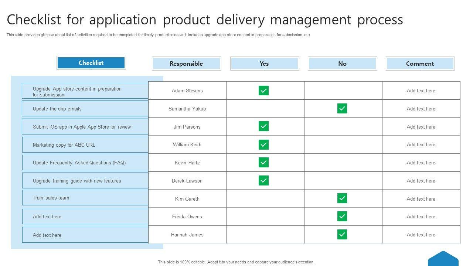
Task: Select the Yes column header
Action: click(264, 64)
